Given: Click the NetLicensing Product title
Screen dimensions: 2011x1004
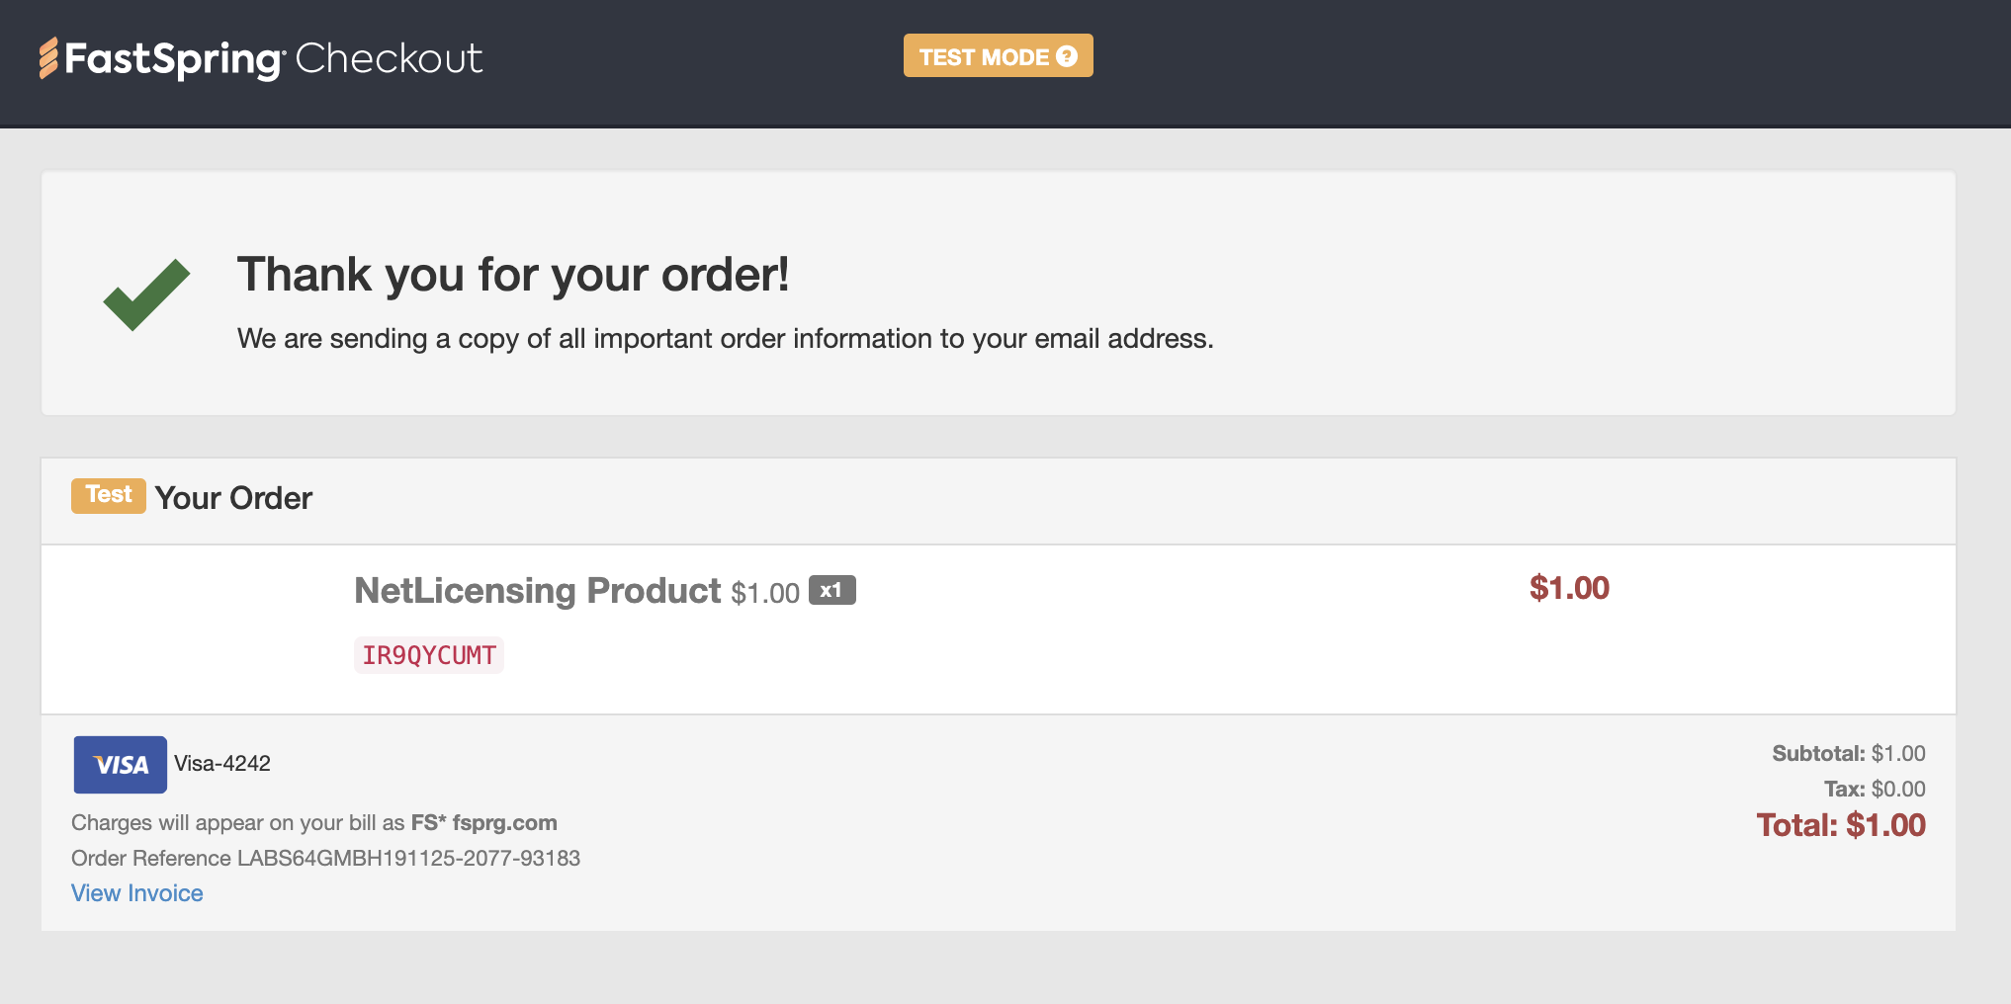Looking at the screenshot, I should 538,591.
